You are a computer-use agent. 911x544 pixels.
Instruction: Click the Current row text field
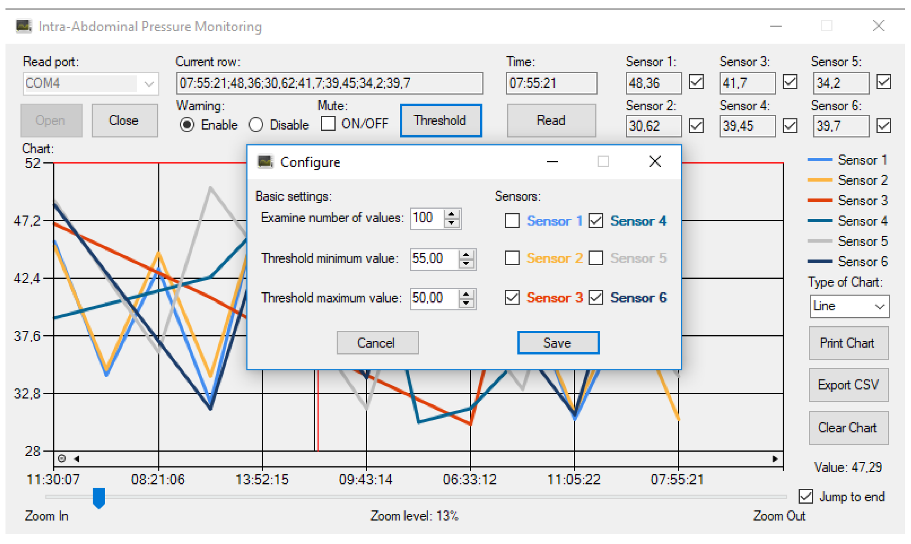click(329, 83)
